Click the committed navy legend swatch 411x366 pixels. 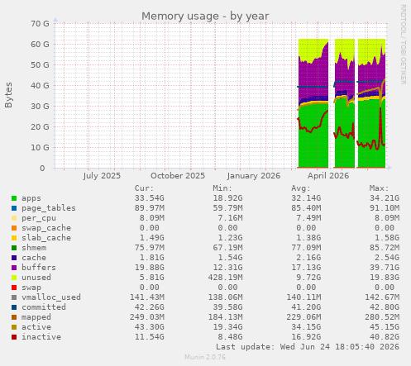pos(14,307)
